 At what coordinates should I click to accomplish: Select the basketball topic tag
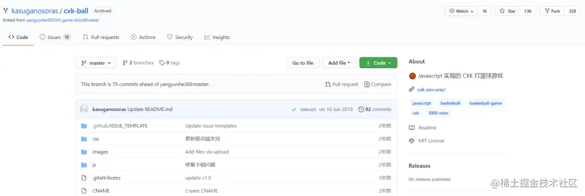pyautogui.click(x=450, y=103)
